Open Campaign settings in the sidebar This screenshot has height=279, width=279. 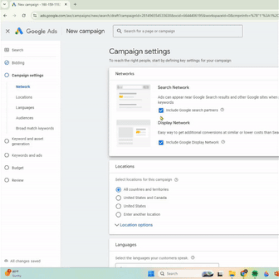[27, 75]
